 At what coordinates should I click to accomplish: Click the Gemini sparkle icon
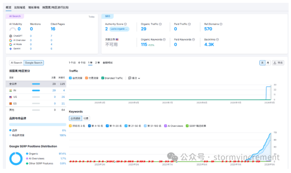pos(10,49)
